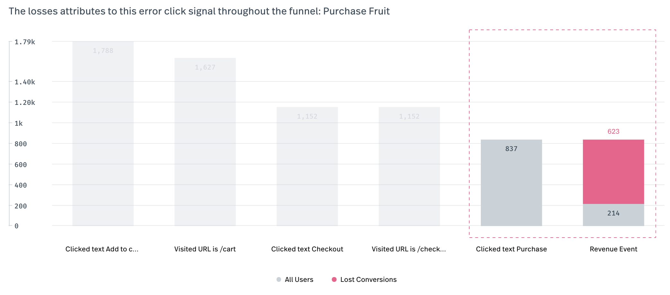Image resolution: width=670 pixels, height=295 pixels.
Task: Click the Lost Conversions legend dot
Action: [x=334, y=280]
